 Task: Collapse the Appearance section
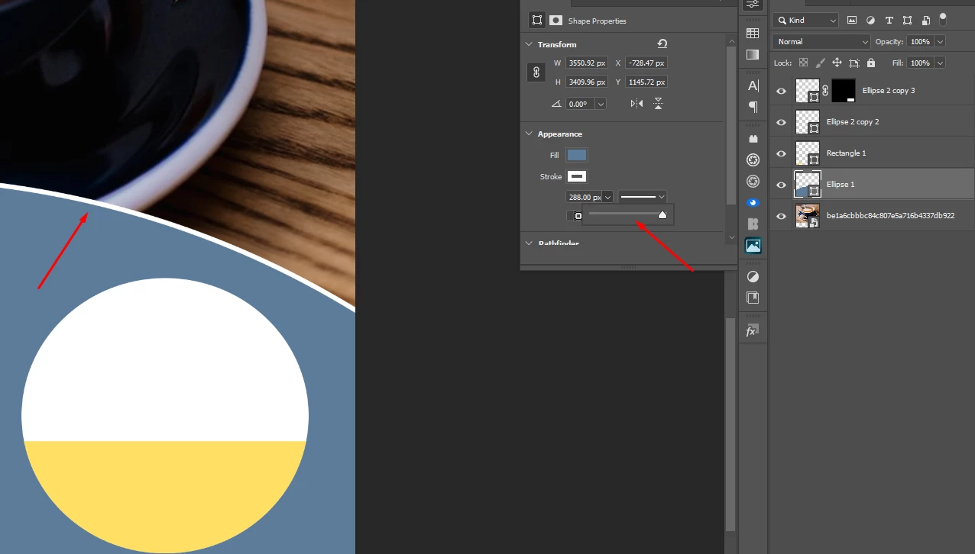529,134
